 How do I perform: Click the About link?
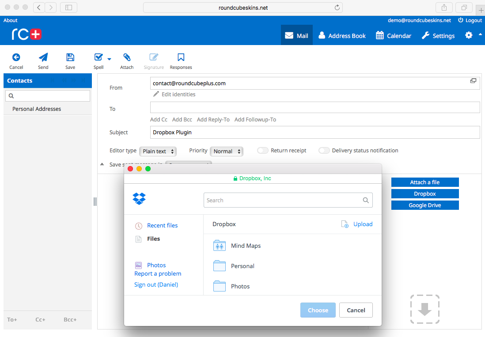(x=11, y=20)
